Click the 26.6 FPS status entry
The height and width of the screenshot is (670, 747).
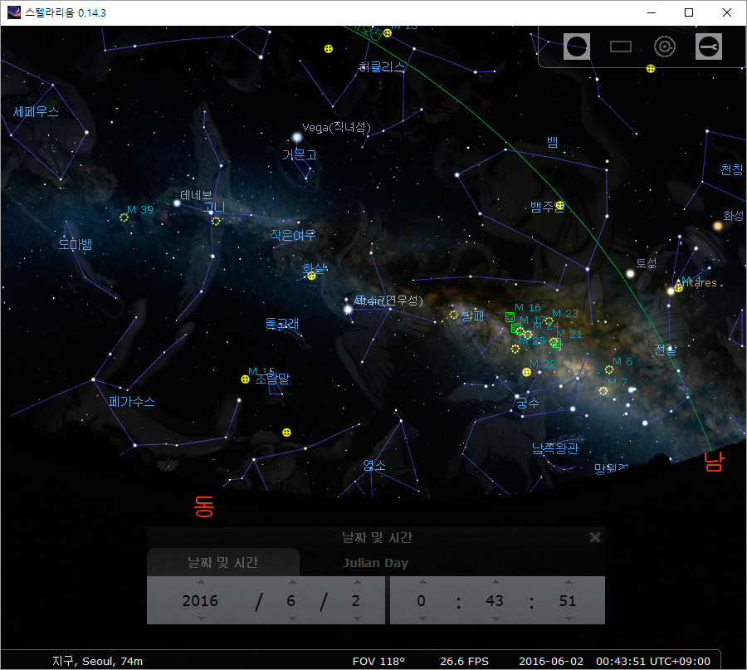coord(465,661)
